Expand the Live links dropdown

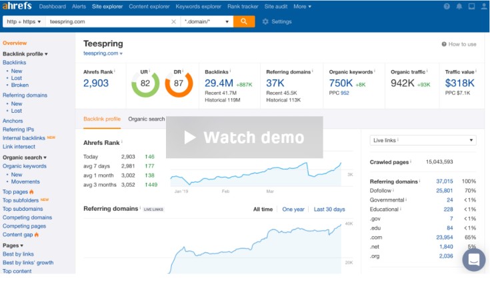pyautogui.click(x=423, y=140)
